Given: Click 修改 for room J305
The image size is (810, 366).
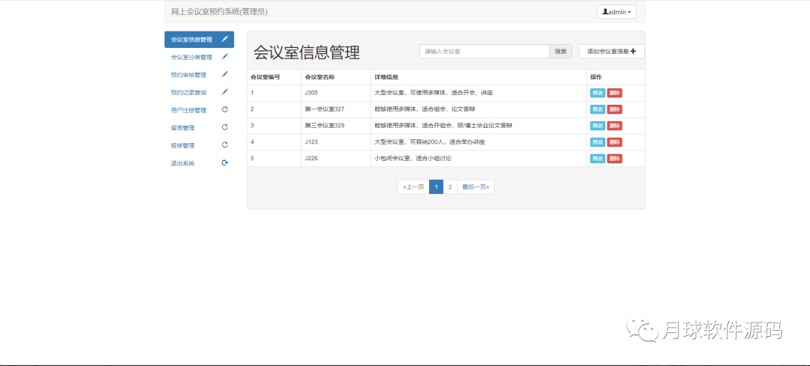Looking at the screenshot, I should 598,93.
